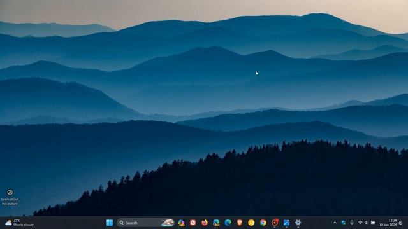Screen dimensions: 408x229
Task: Open the weather widget showing Mostly cloudy
Action: 20,223
